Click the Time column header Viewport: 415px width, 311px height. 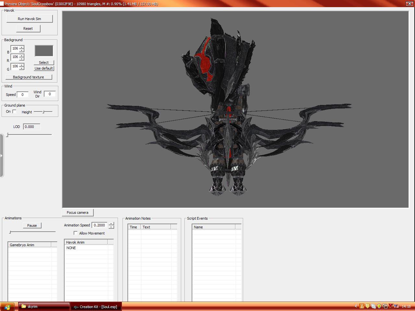point(134,227)
